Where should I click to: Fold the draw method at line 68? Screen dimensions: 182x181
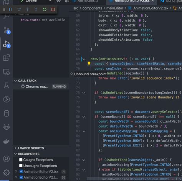pos(84,59)
